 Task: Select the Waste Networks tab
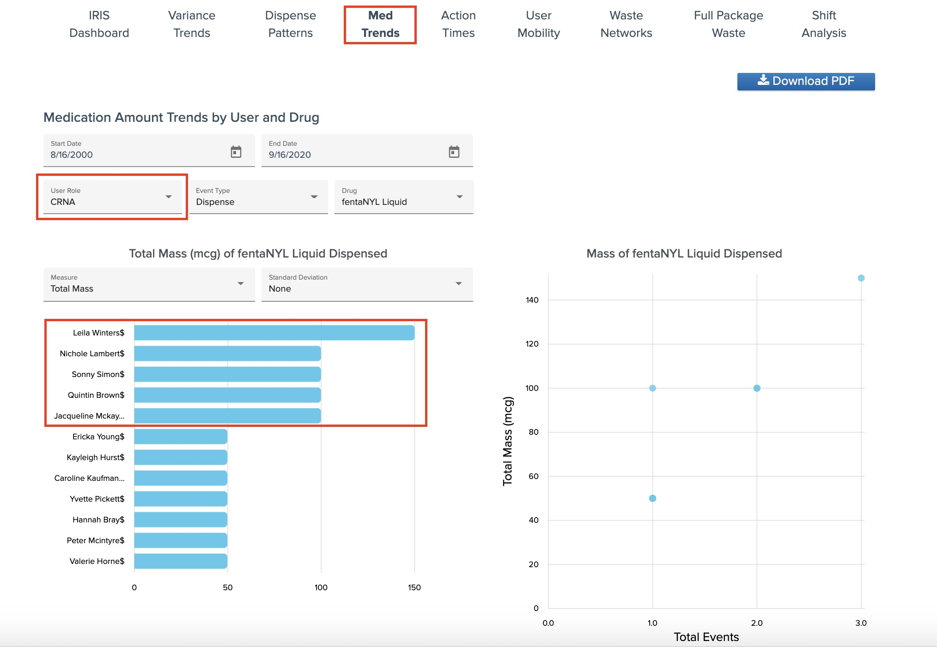coord(626,24)
